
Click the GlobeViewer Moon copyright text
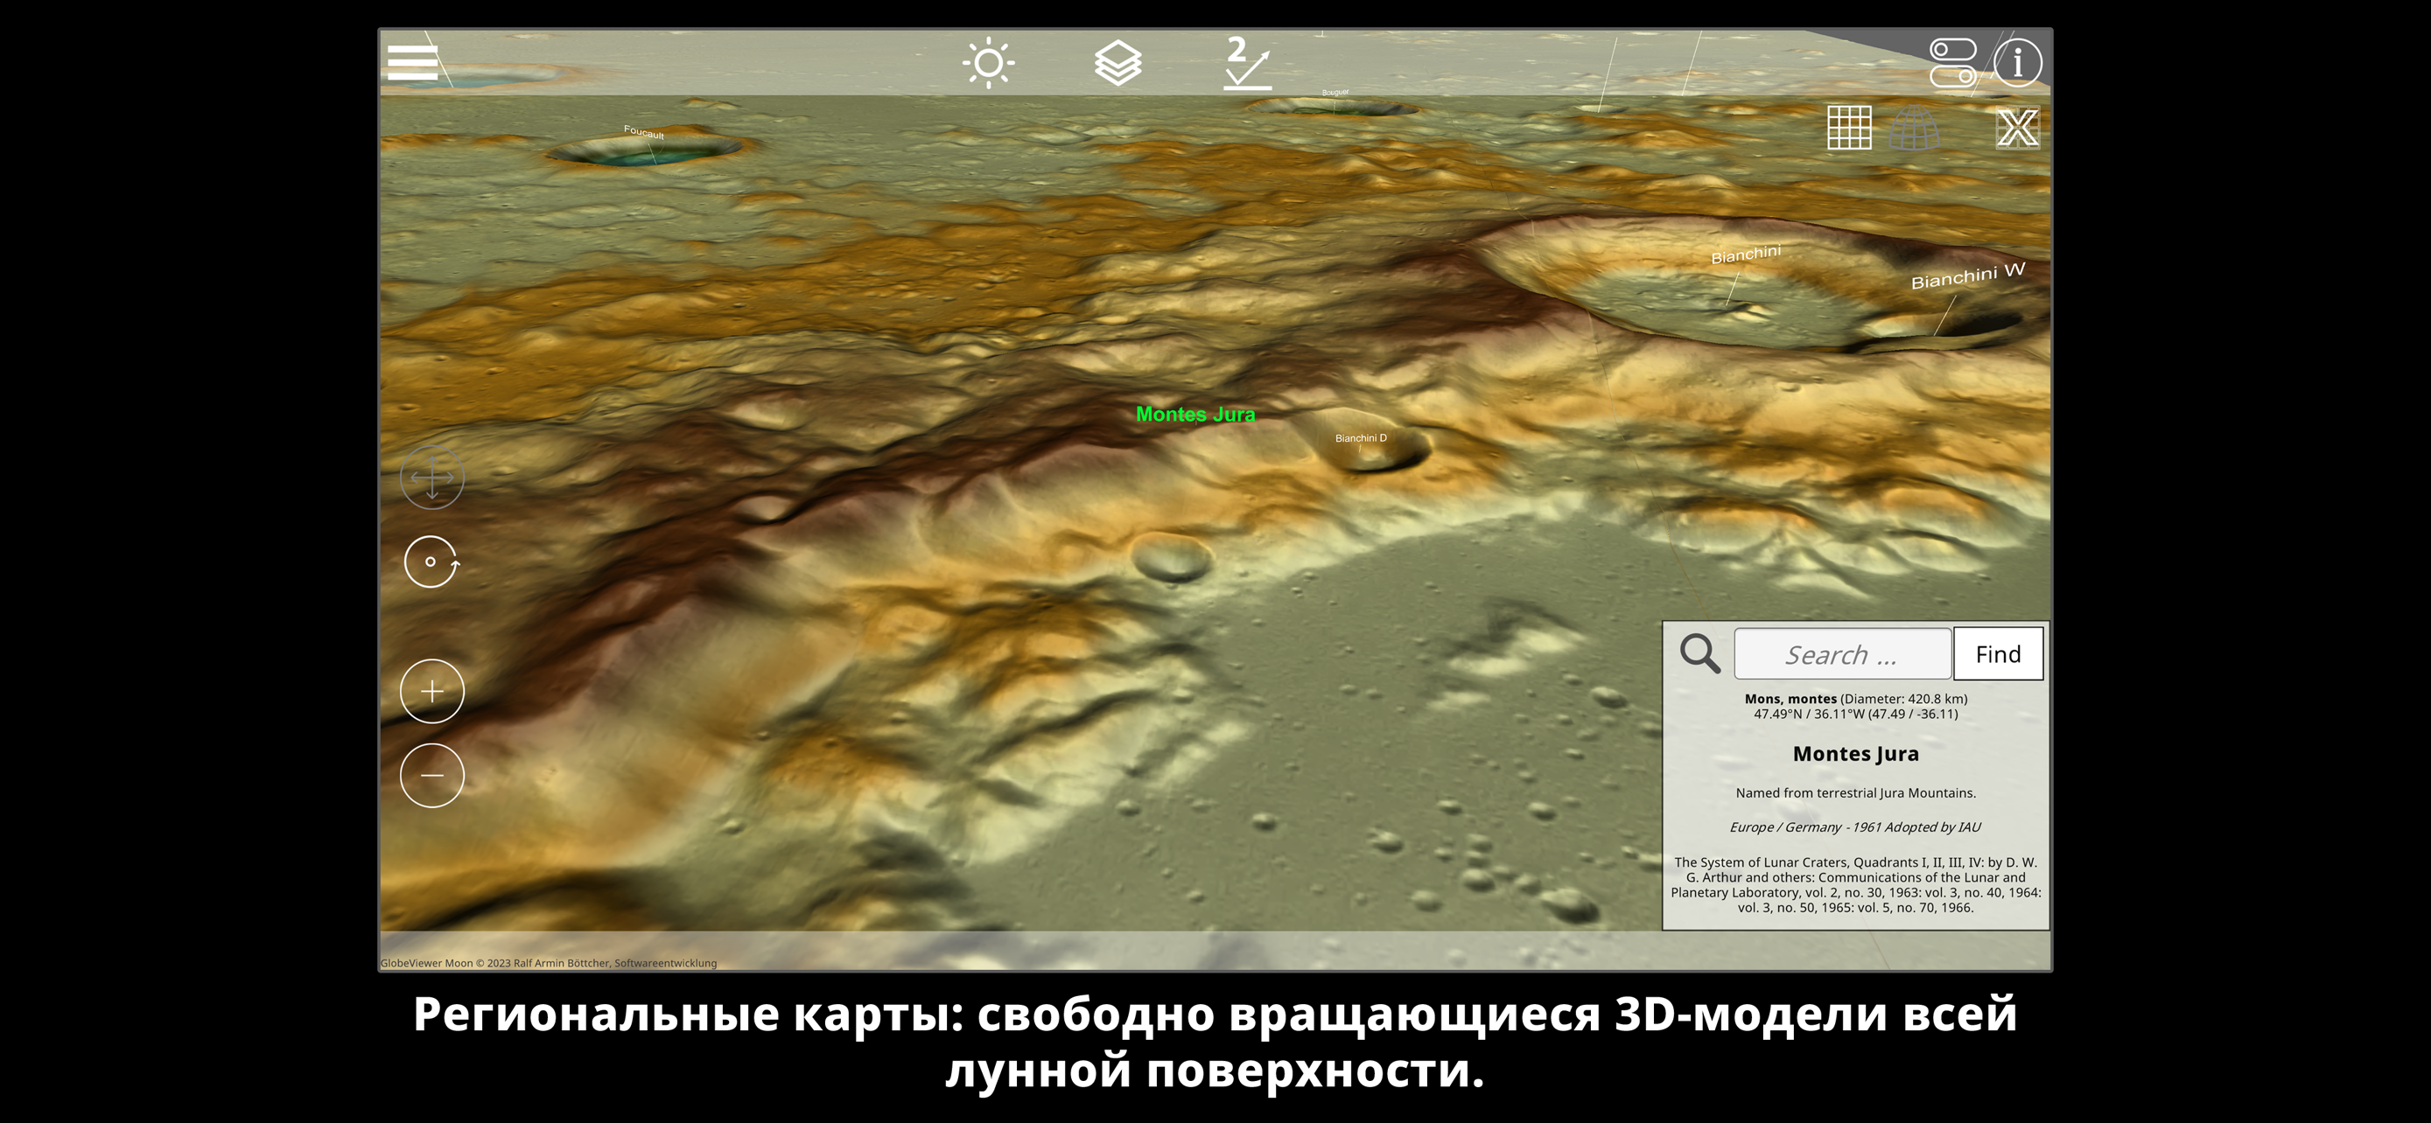pos(549,963)
